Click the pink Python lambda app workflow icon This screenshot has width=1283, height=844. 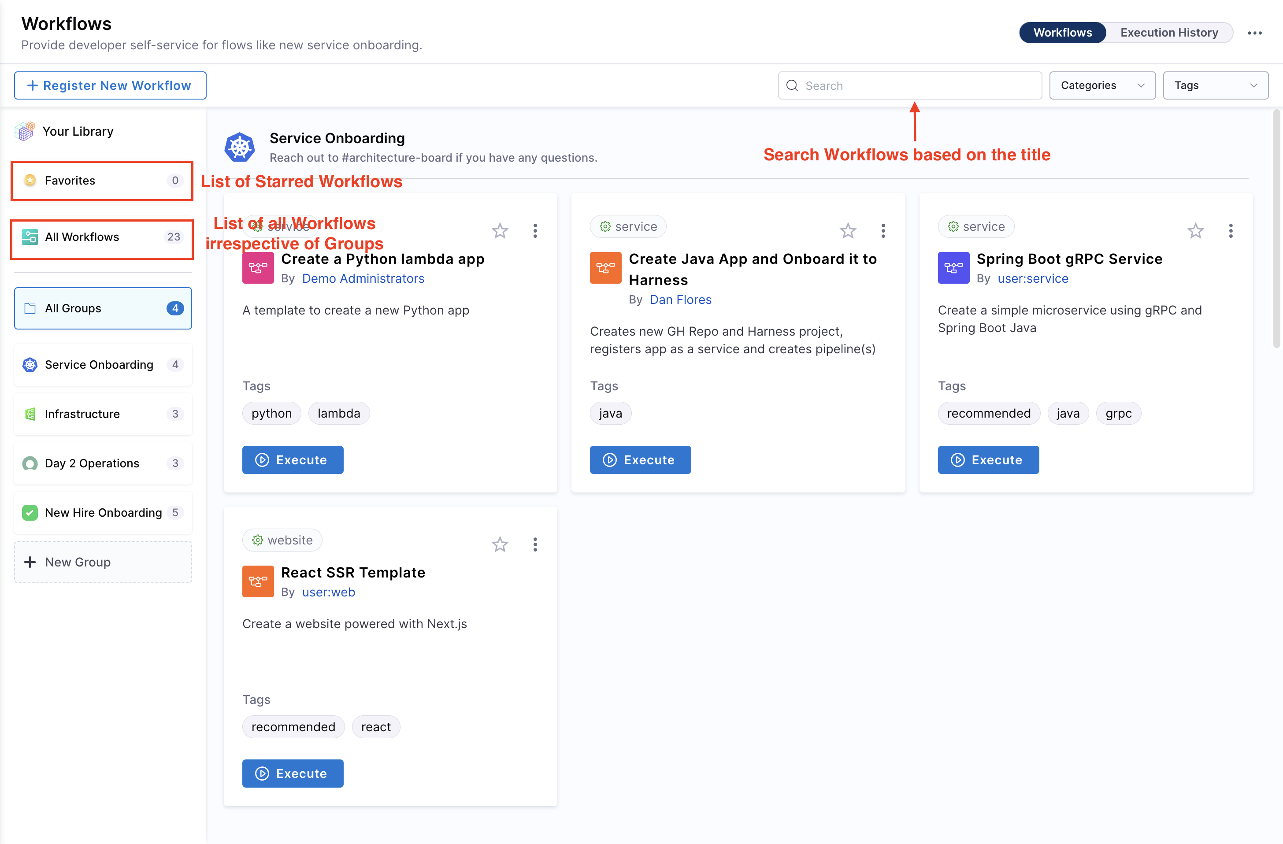pos(258,268)
